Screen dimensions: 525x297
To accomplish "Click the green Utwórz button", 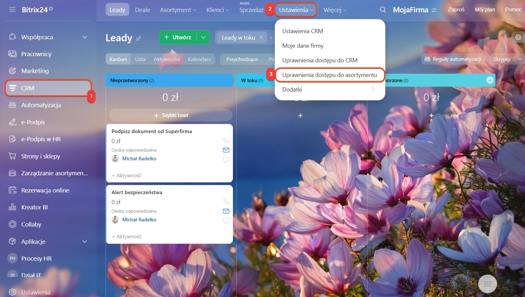I will (178, 37).
